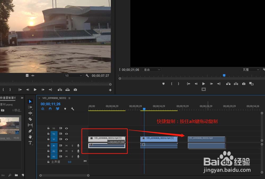Open the 完整 playback resolution dropdown
This screenshot has height=179, width=265.
coord(251,70)
